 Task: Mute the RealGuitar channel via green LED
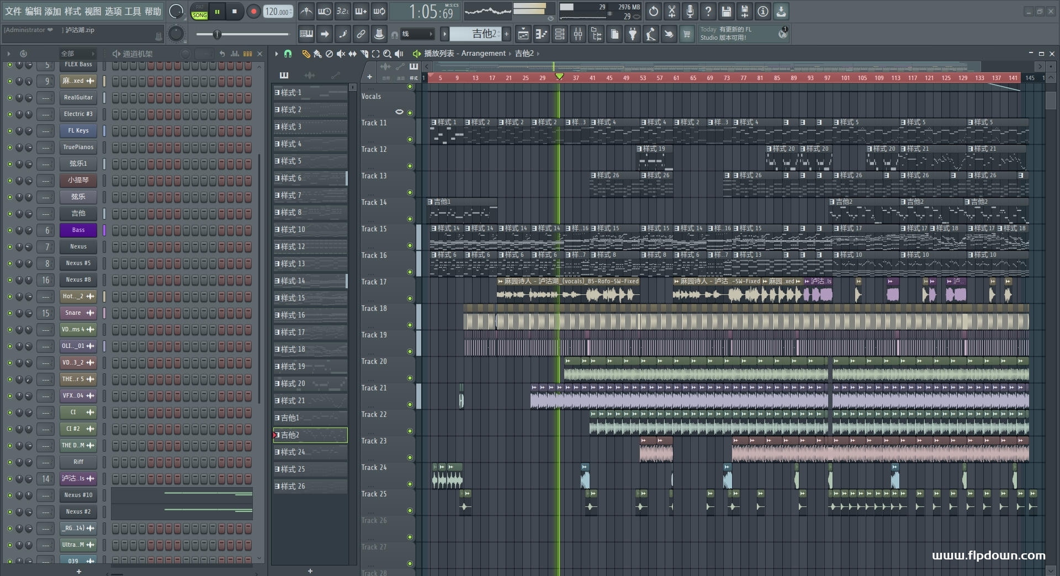[9, 98]
